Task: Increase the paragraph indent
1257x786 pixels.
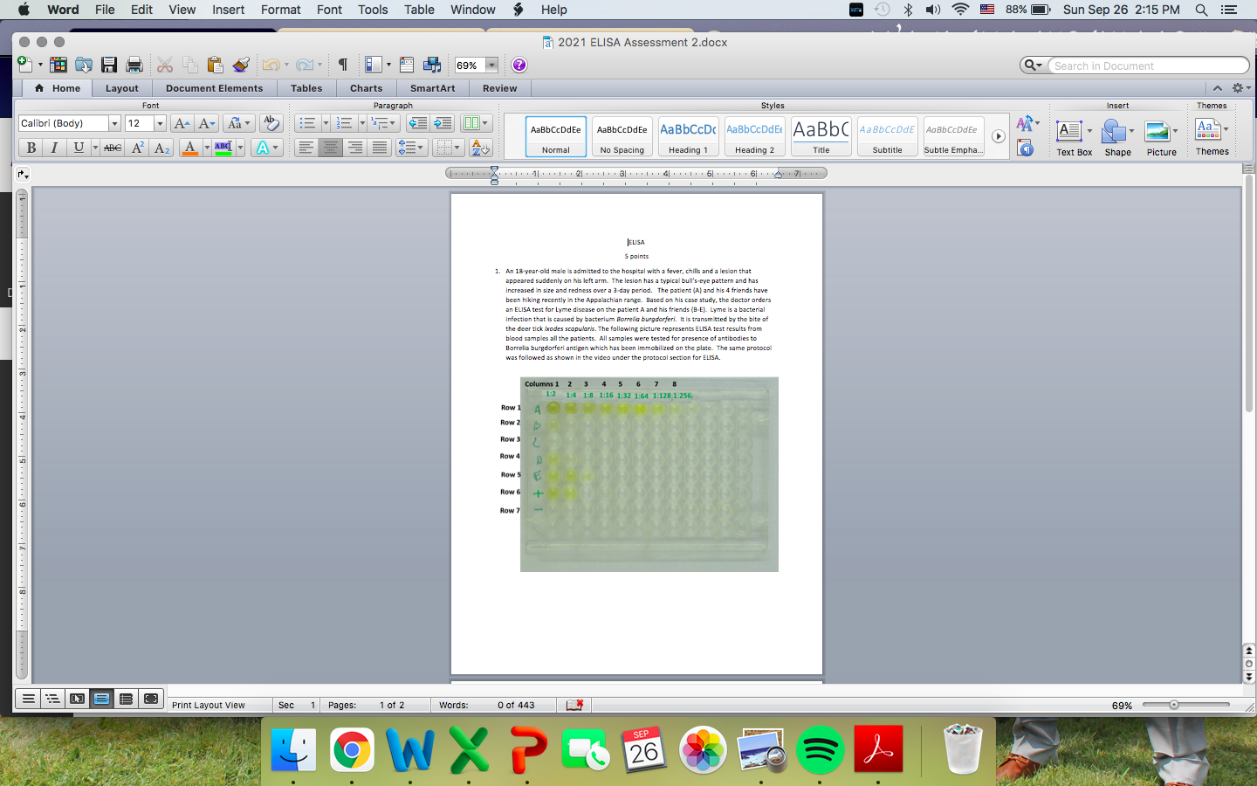Action: [x=443, y=123]
